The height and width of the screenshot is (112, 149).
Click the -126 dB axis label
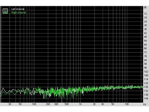pos(146,87)
